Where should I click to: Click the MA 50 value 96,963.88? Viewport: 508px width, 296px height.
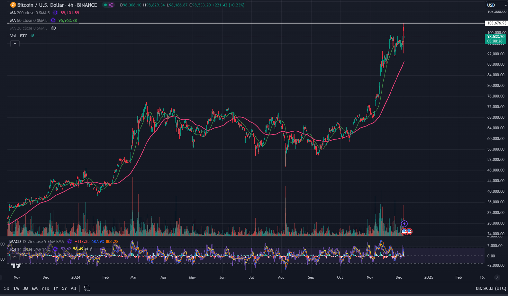pyautogui.click(x=68, y=20)
